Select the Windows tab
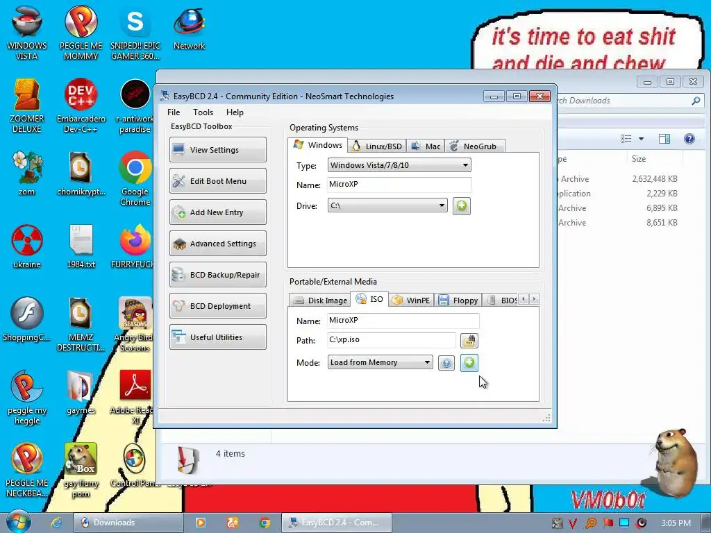Screen dimensions: 711x533 pyautogui.click(x=318, y=145)
